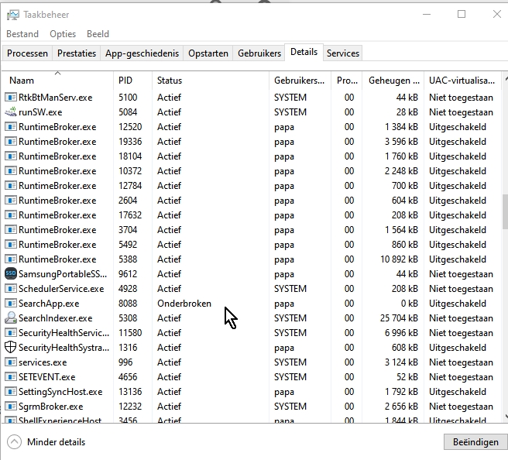
Task: Switch to the Prestaties tab
Action: click(x=77, y=53)
